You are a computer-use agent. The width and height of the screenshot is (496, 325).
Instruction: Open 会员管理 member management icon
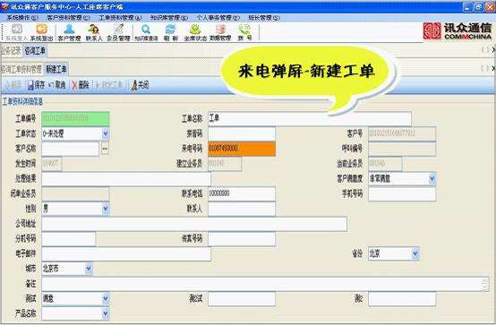tap(118, 32)
